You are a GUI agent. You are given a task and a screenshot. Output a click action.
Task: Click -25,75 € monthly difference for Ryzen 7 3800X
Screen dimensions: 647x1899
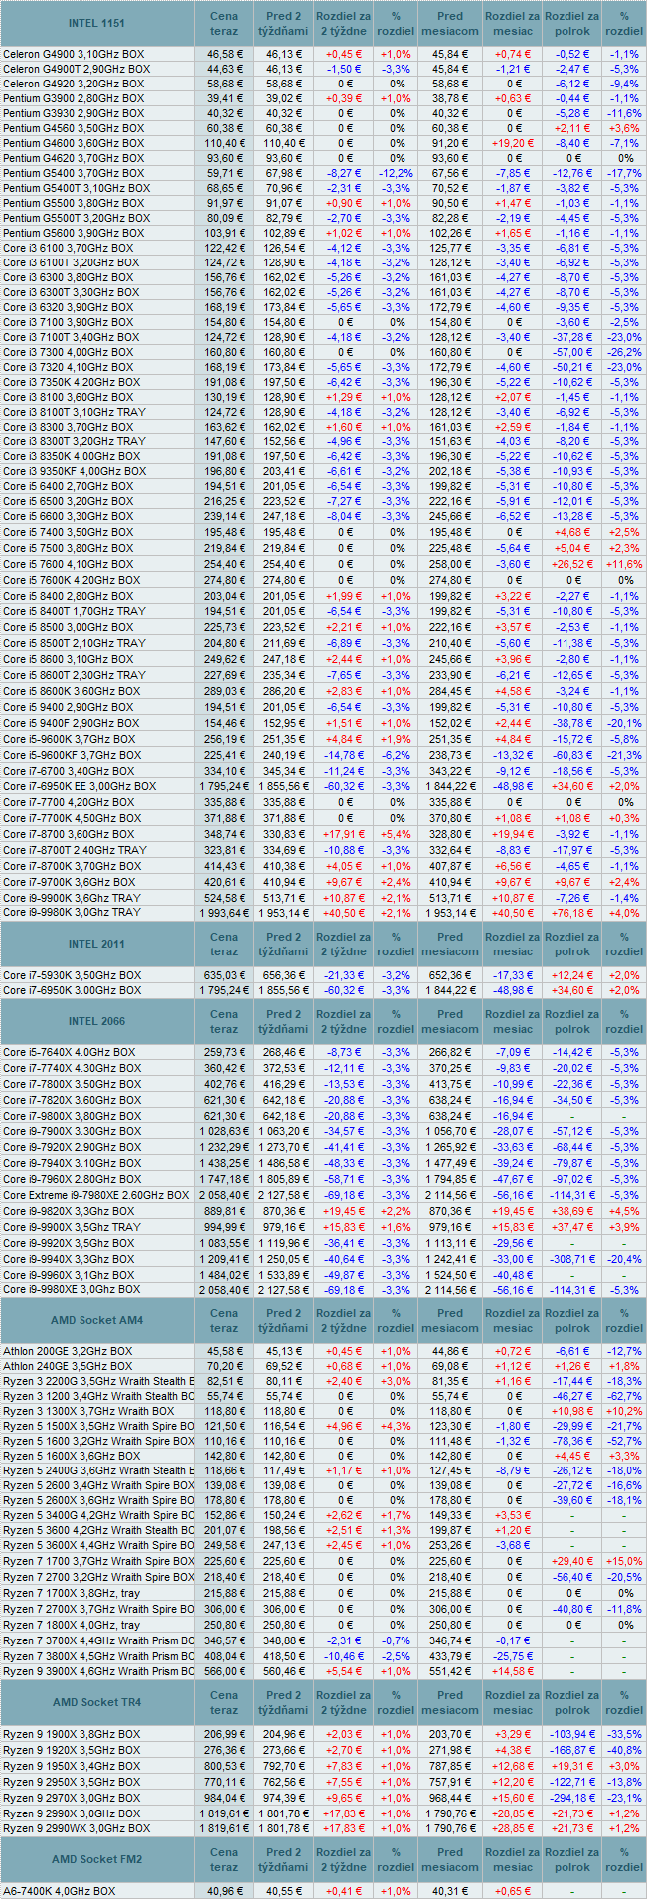tap(513, 1656)
